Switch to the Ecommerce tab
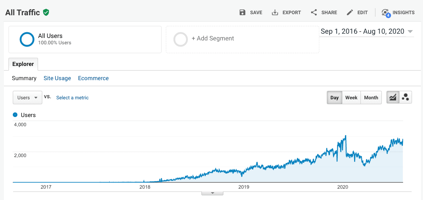The height and width of the screenshot is (200, 423). [x=93, y=78]
